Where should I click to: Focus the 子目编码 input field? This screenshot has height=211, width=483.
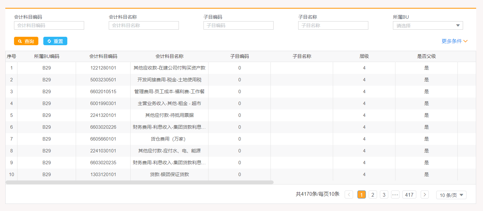point(238,26)
